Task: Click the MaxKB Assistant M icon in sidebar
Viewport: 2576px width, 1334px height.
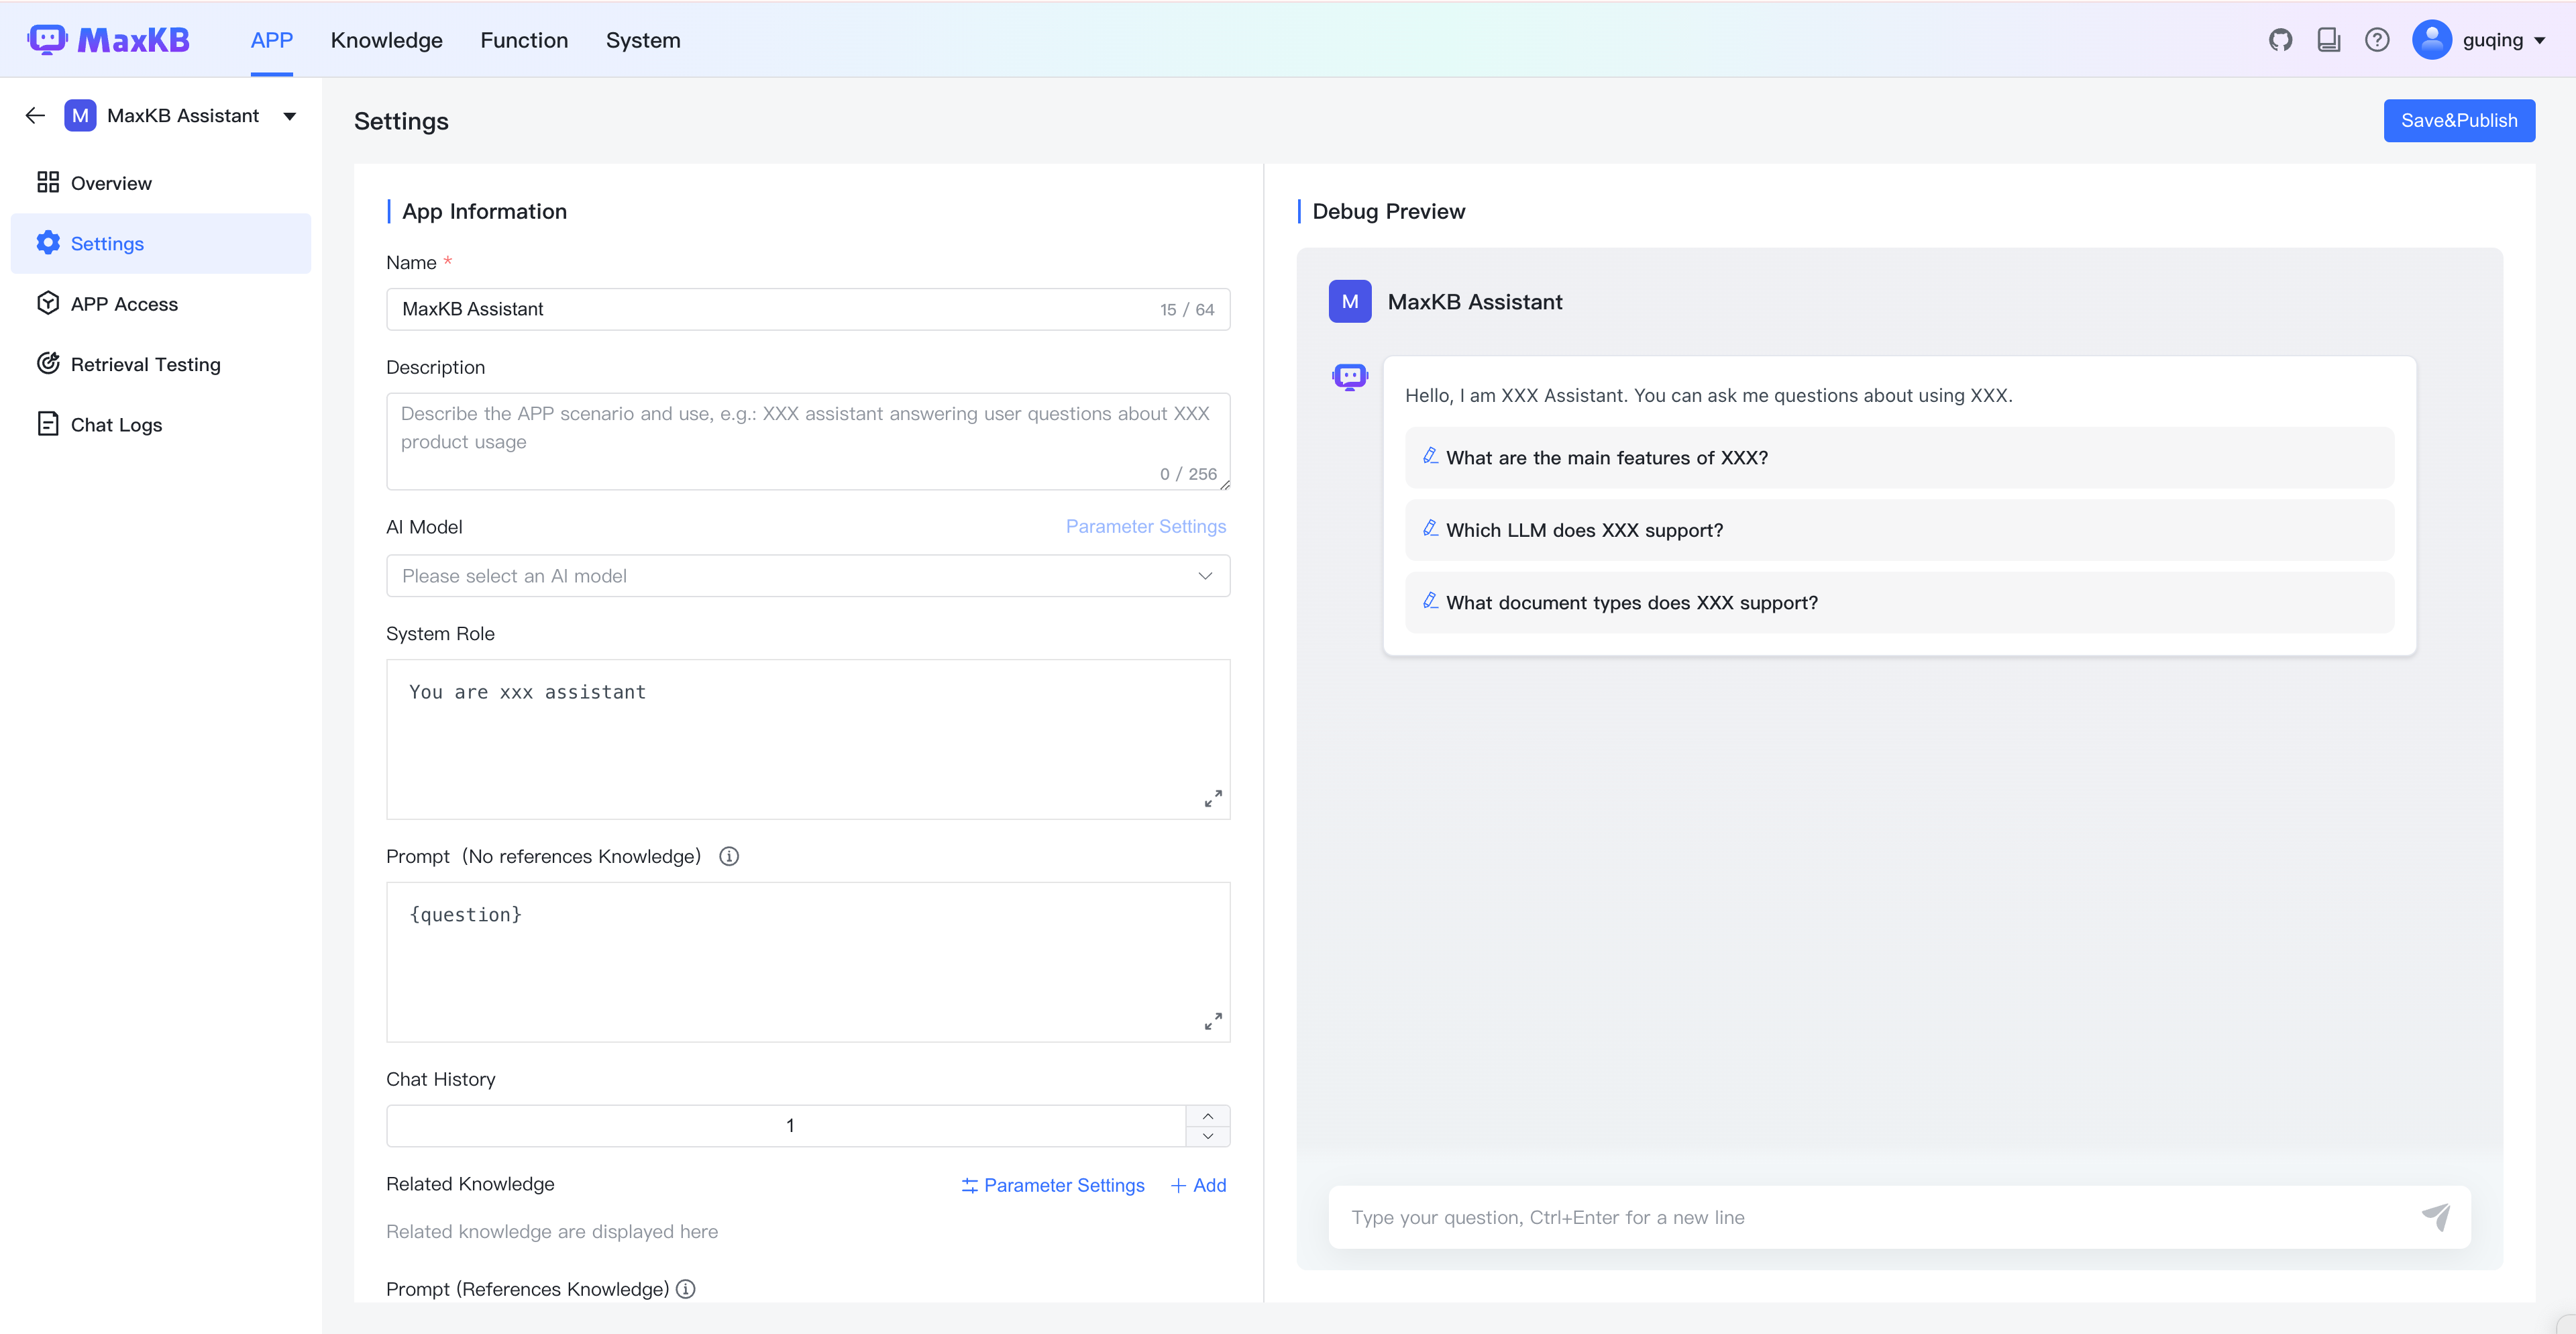Action: (80, 116)
